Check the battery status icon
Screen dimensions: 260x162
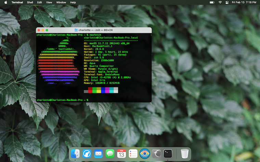(212, 2)
